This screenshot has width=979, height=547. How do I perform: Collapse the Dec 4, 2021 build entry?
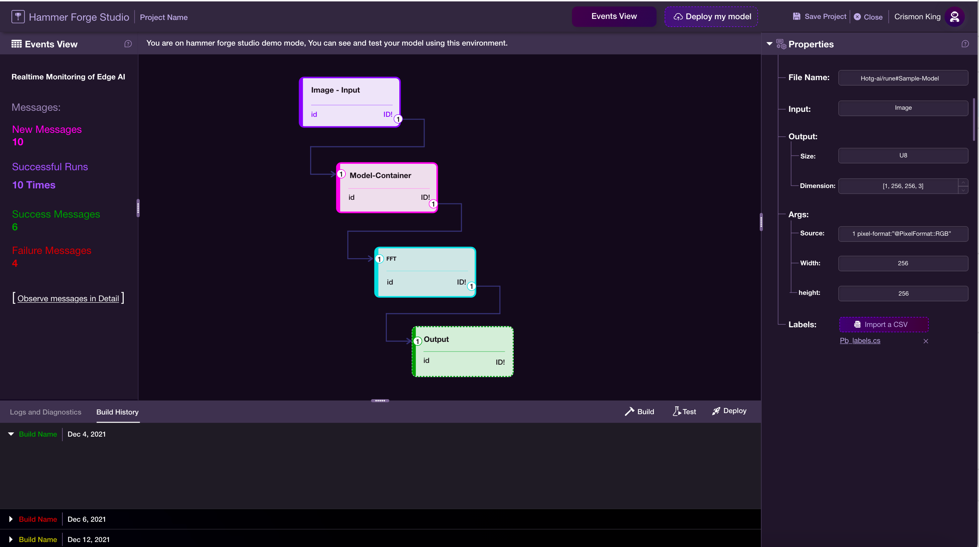pyautogui.click(x=11, y=434)
